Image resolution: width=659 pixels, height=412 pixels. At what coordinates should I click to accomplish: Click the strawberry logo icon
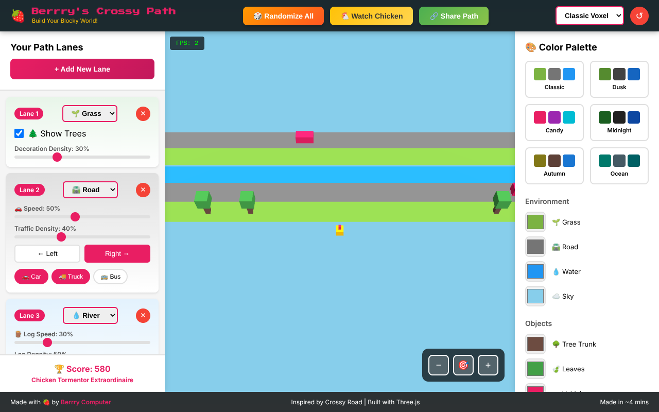(17, 15)
